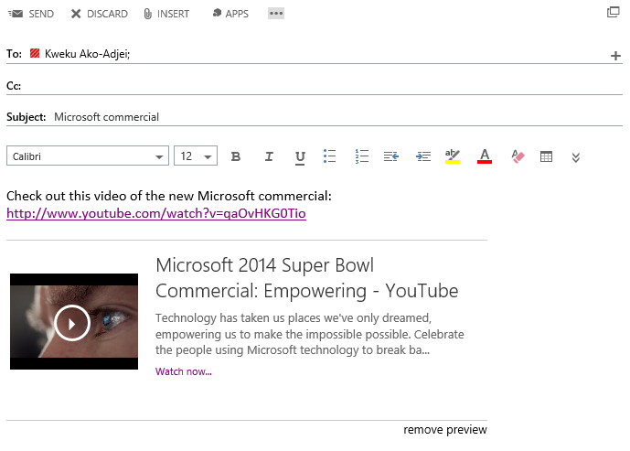Open the font size 12 dropdown
Image resolution: width=630 pixels, height=451 pixels.
click(208, 157)
